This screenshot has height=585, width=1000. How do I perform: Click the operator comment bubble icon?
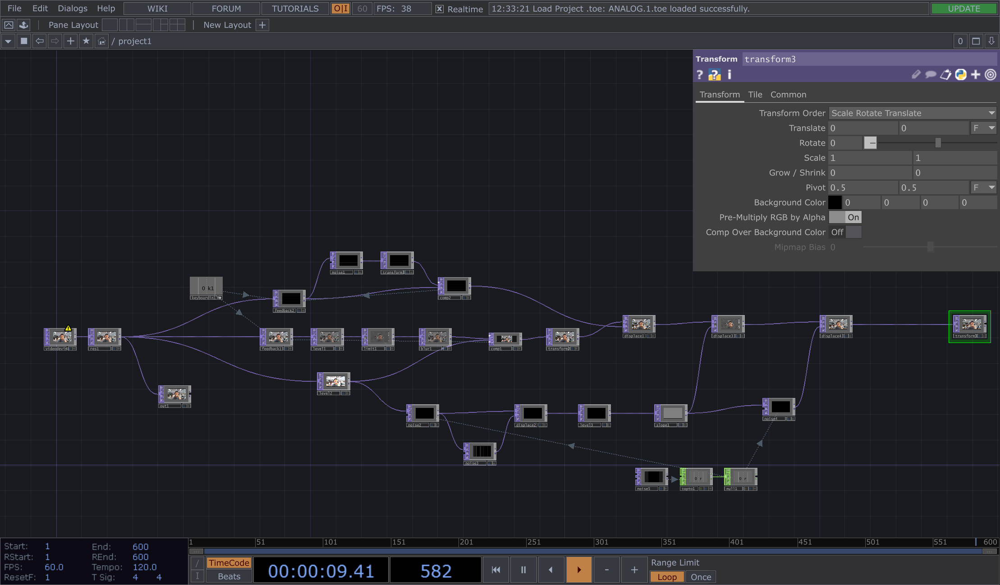931,75
